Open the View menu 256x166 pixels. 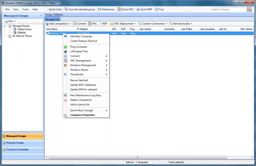pos(16,9)
